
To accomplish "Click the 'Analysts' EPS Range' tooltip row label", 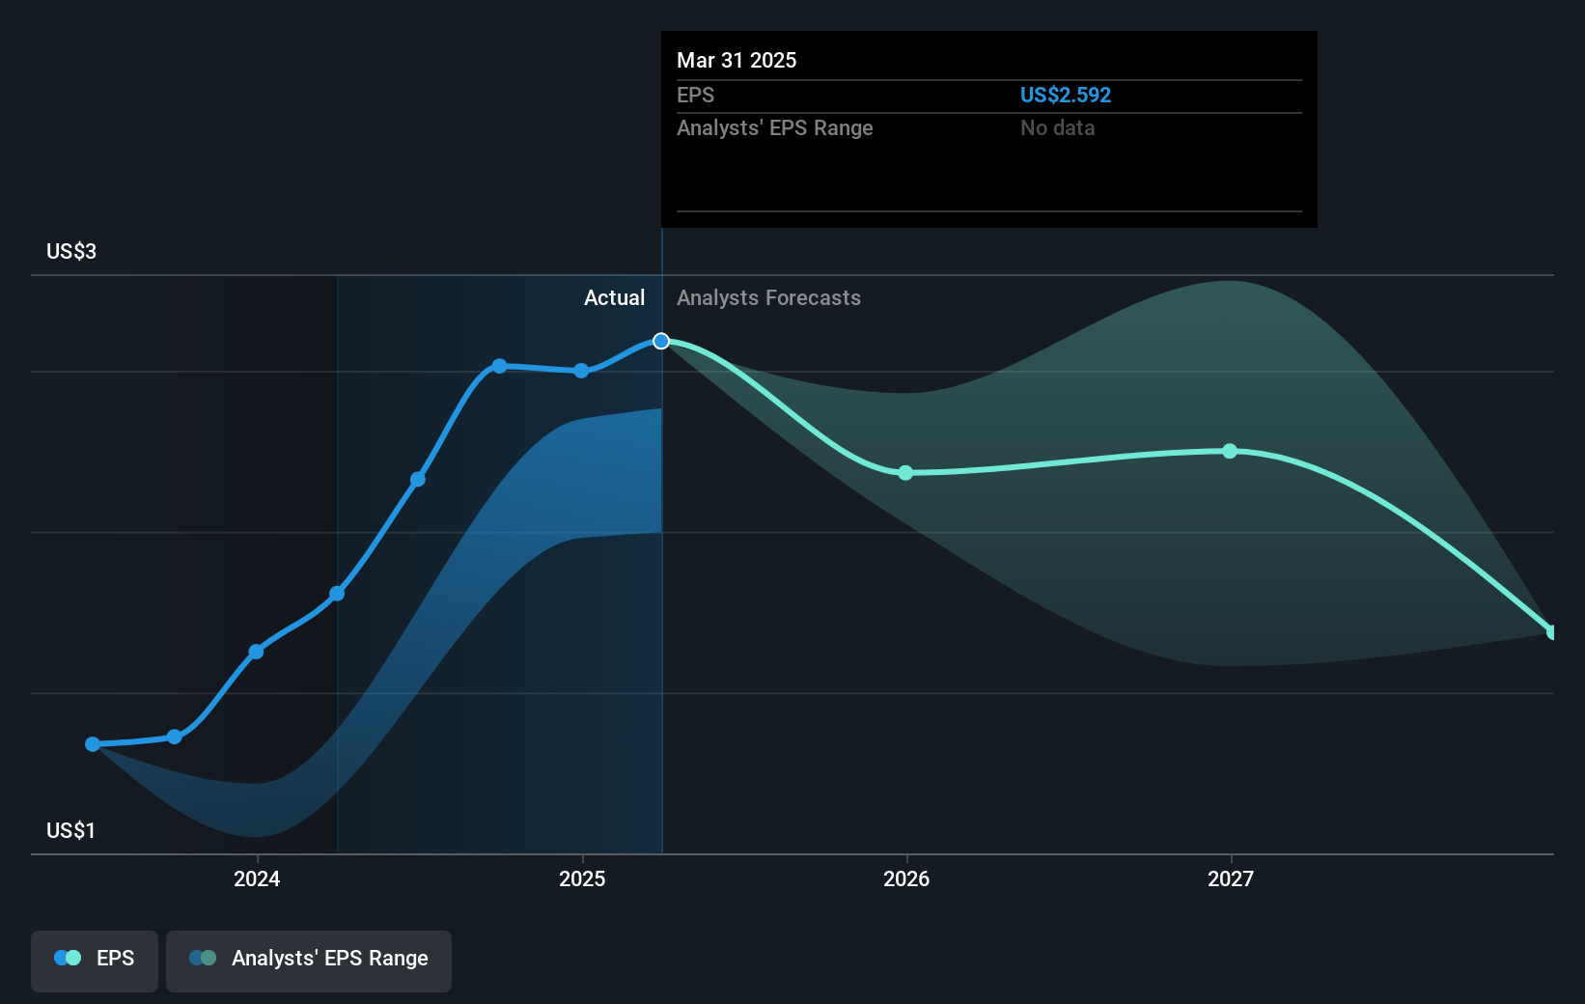I will click(x=774, y=127).
